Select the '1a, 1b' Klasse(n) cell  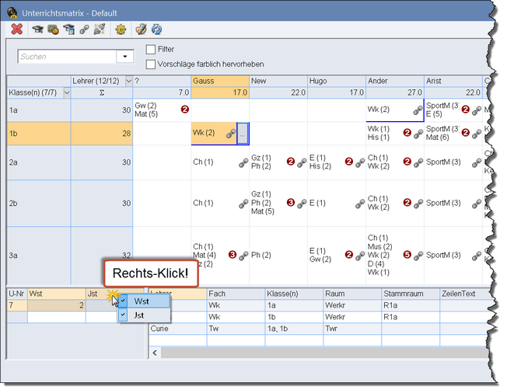294,329
